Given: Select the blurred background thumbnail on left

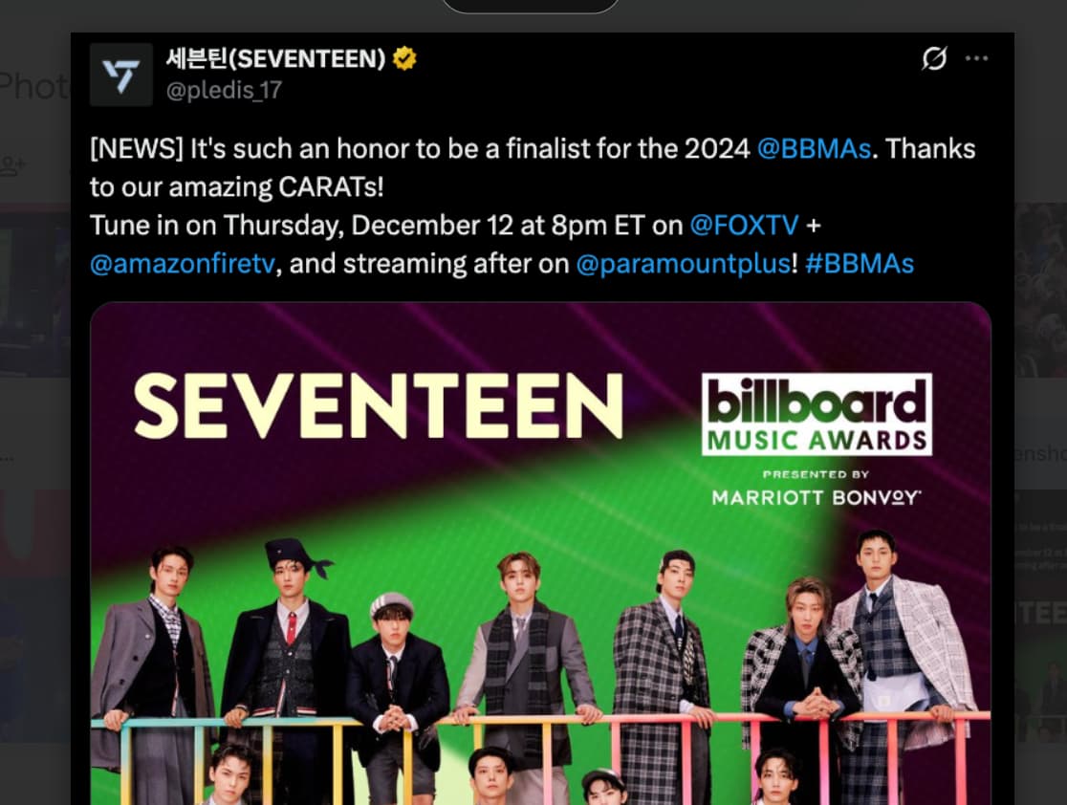Looking at the screenshot, I should pos(35,290).
